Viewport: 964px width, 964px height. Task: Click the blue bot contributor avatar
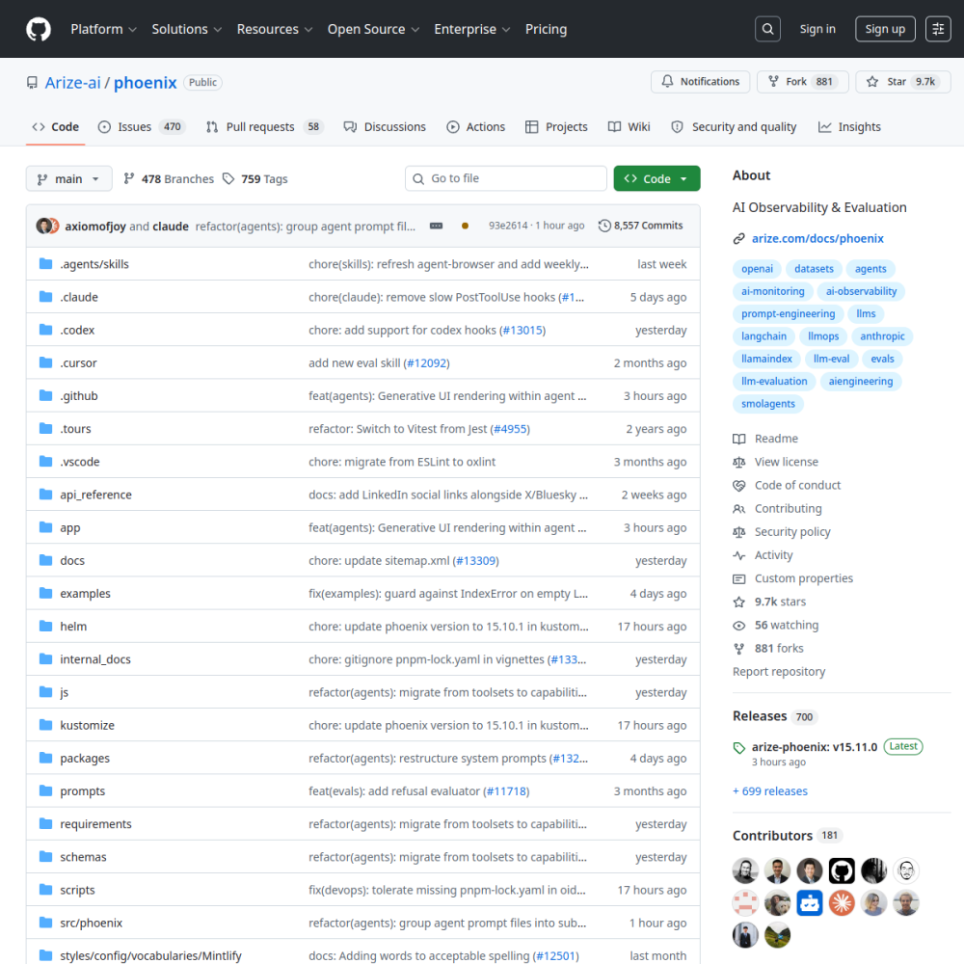(809, 903)
